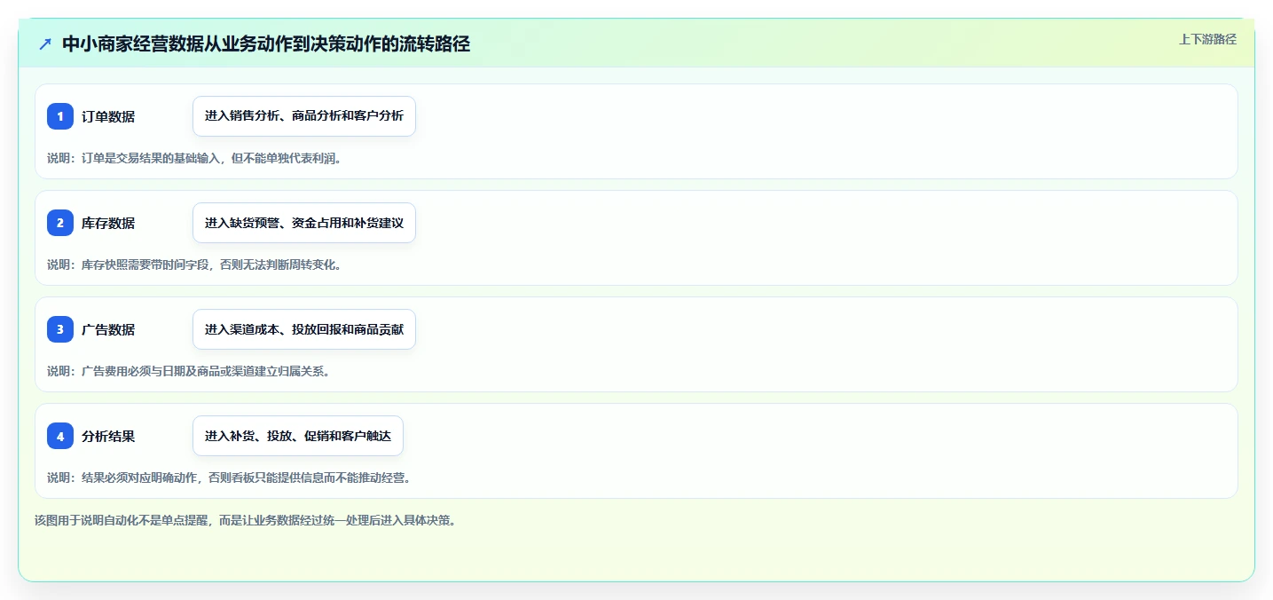1273x600 pixels.
Task: Click the arrow icon beside the title
Action: pyautogui.click(x=45, y=43)
